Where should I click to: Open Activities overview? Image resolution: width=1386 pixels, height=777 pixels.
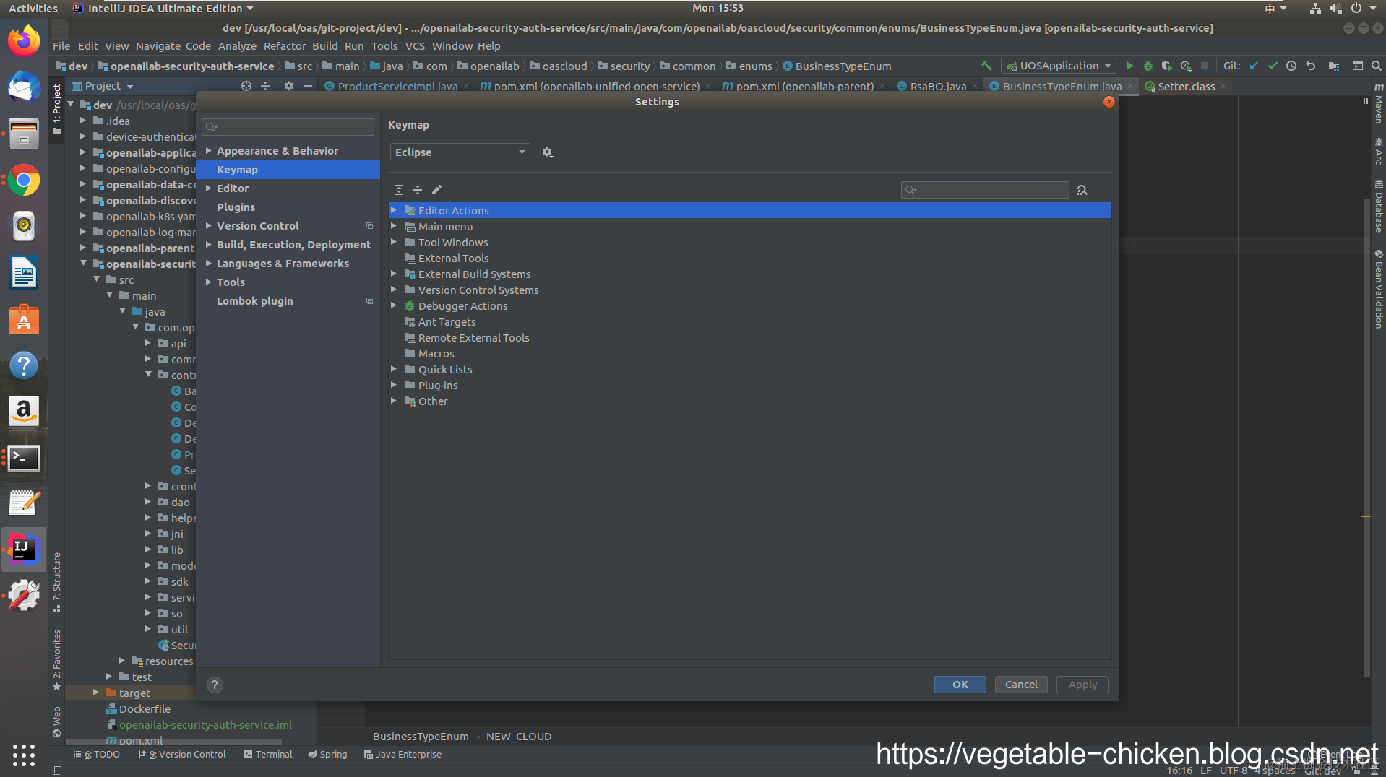pos(33,9)
